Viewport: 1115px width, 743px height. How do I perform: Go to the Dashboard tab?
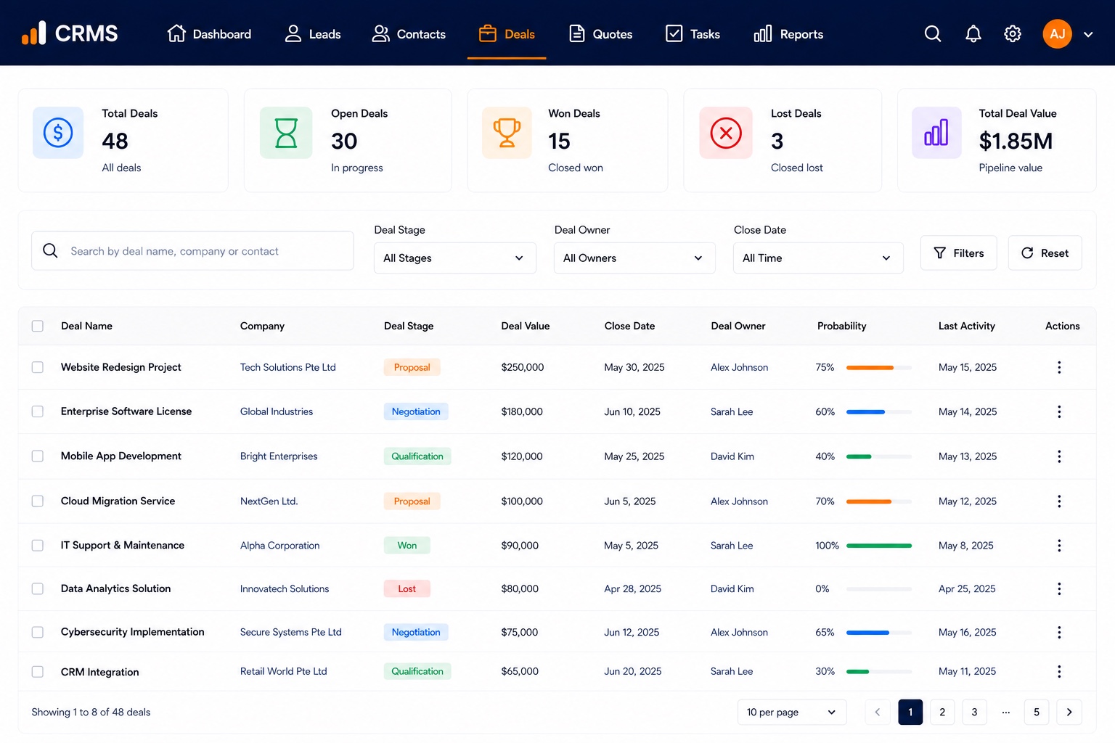[209, 34]
